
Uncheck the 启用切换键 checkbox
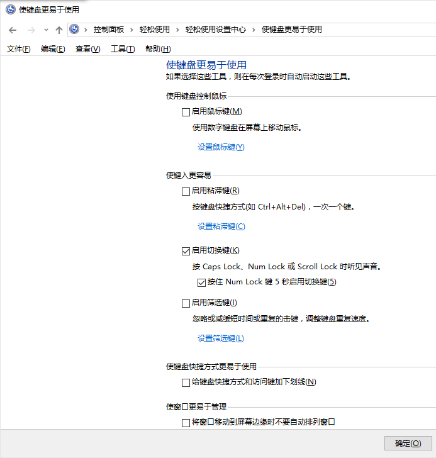tap(186, 252)
